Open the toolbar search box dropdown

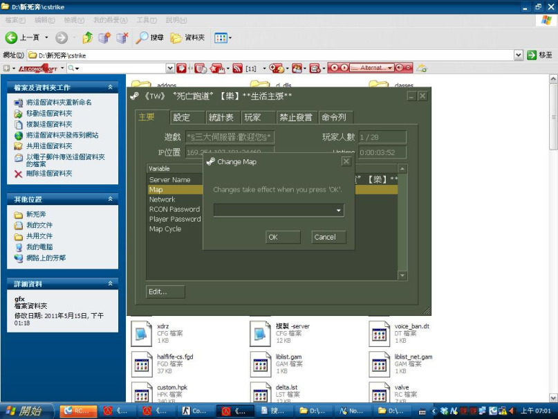[170, 68]
